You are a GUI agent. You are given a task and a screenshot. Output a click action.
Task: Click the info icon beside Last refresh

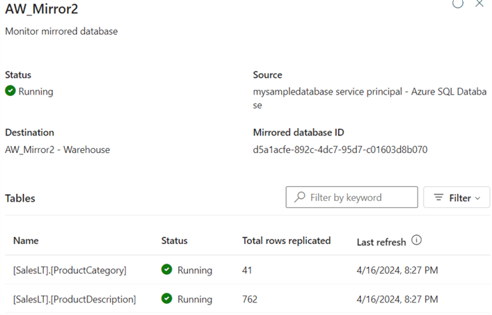[x=417, y=241]
